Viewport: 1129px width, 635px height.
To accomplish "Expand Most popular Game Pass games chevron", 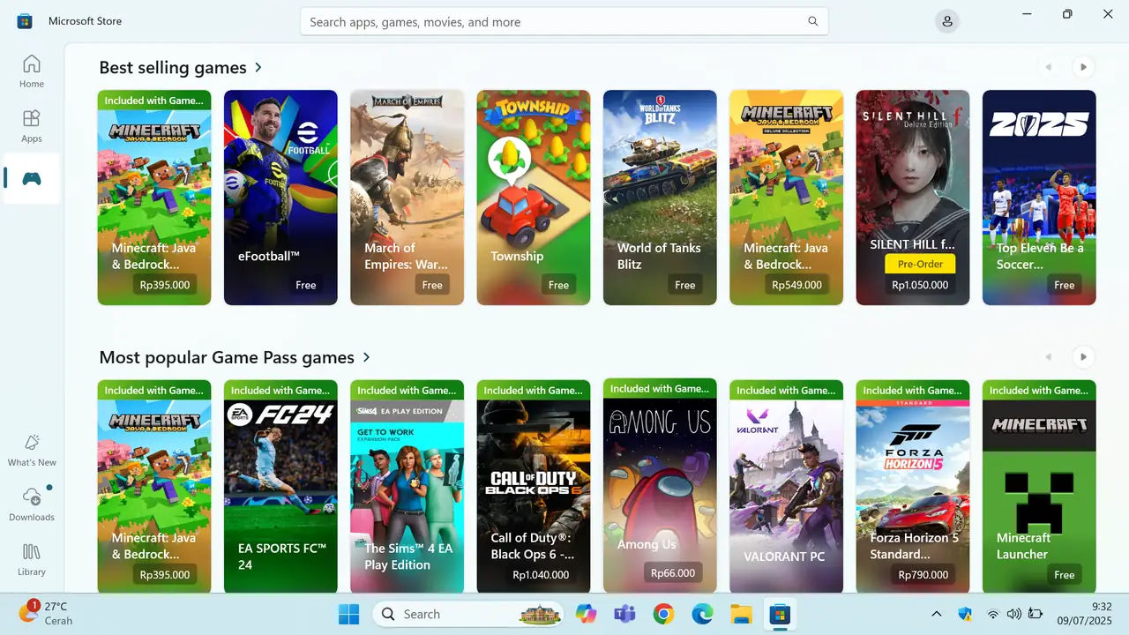I will [367, 357].
